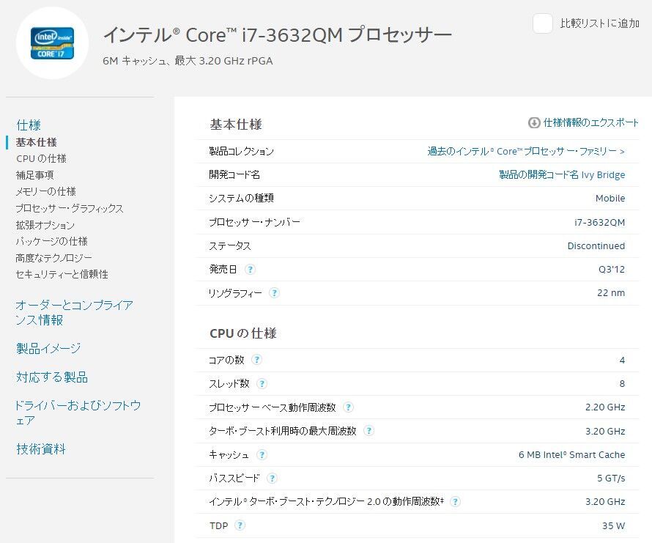Go to メモリーの仕様 sidebar item
Image resolution: width=652 pixels, height=543 pixels.
(x=45, y=191)
